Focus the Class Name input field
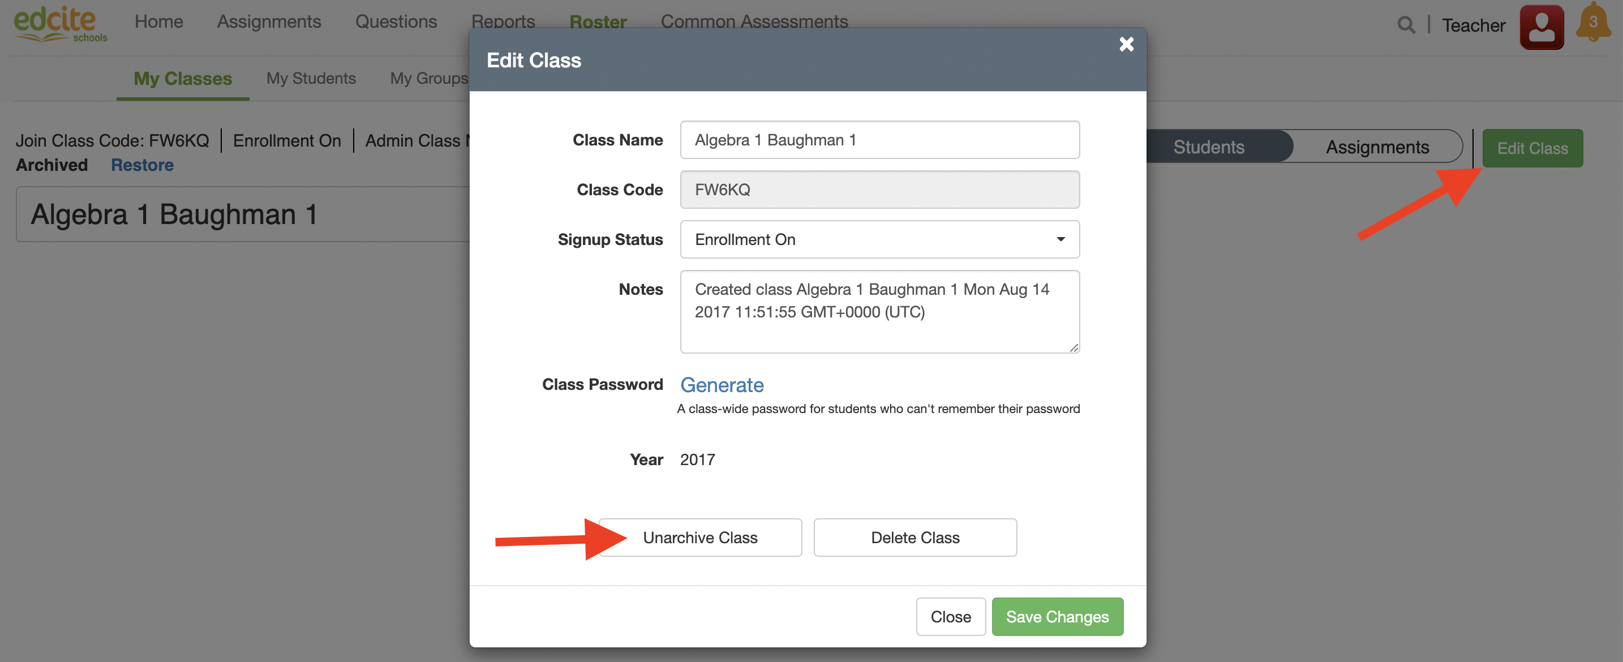 tap(879, 140)
